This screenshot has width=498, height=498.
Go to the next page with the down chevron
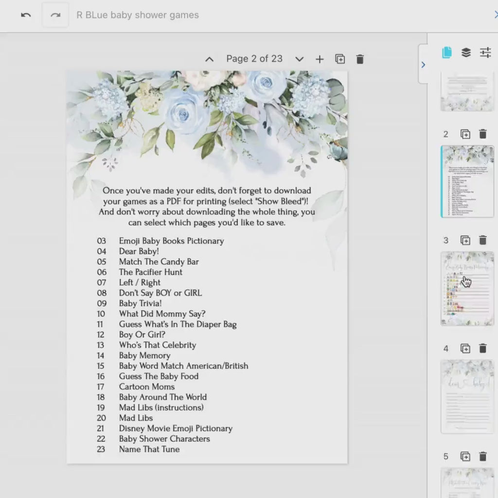click(x=299, y=59)
